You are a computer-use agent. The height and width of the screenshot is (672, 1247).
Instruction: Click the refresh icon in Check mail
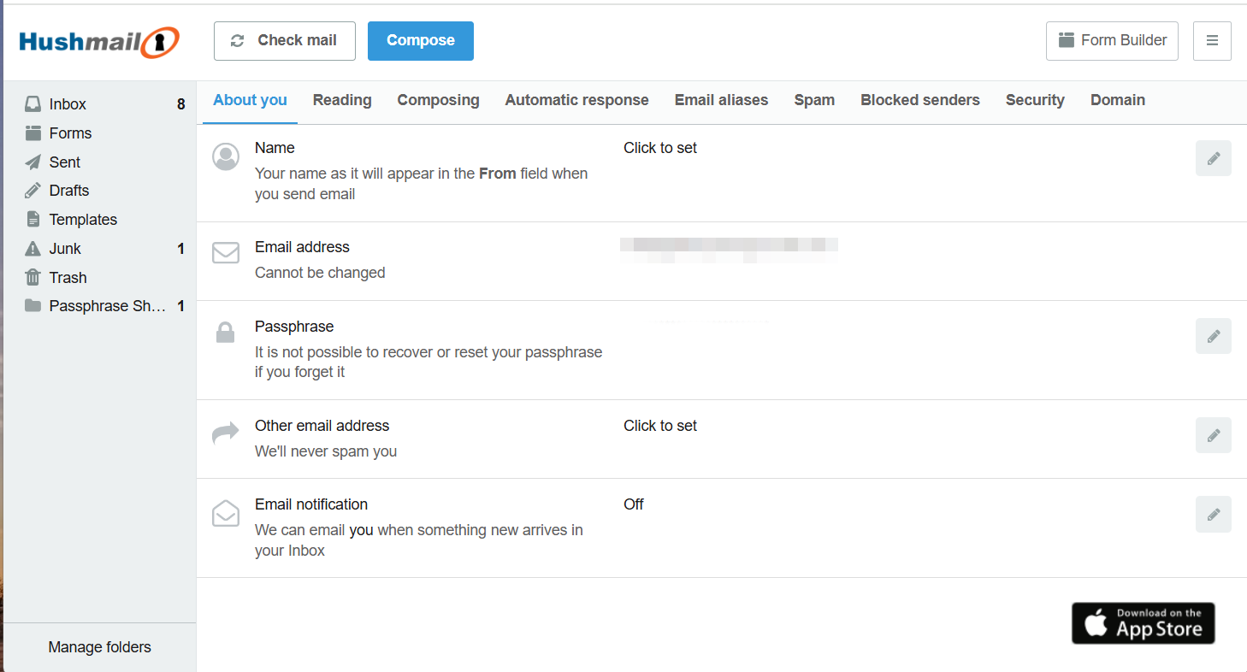[x=238, y=41]
